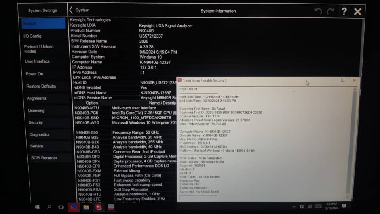Open the Windows Start menu
Image resolution: width=380 pixels, height=214 pixels.
pos(37,207)
